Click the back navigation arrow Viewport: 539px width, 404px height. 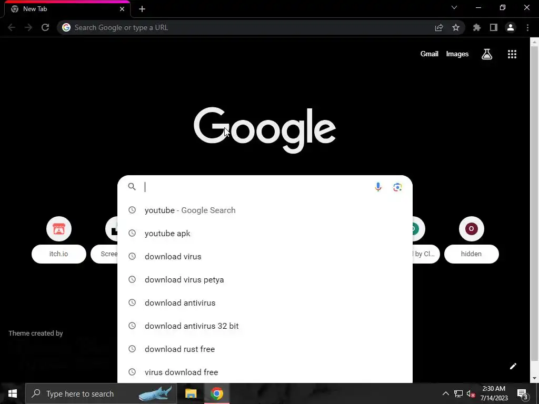coord(12,27)
